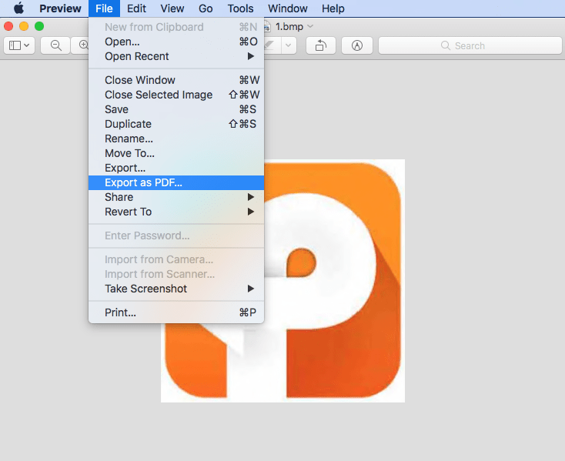Choose Export... menu entry
The image size is (565, 461).
pyautogui.click(x=176, y=169)
